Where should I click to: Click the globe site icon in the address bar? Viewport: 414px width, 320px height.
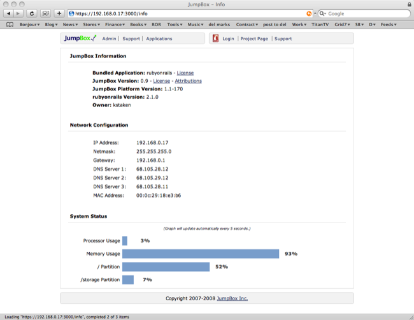coord(71,13)
